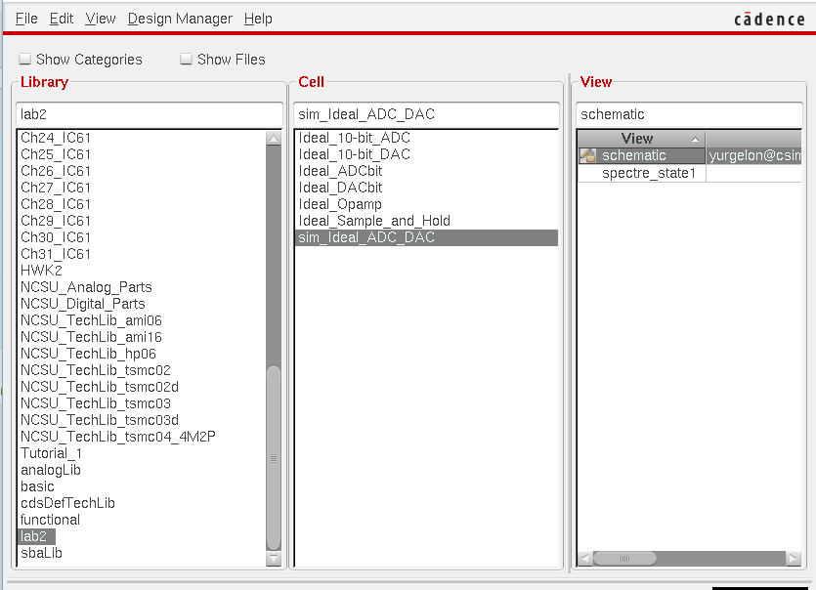The image size is (816, 590).
Task: Click View panel scroll left arrow
Action: coord(584,559)
